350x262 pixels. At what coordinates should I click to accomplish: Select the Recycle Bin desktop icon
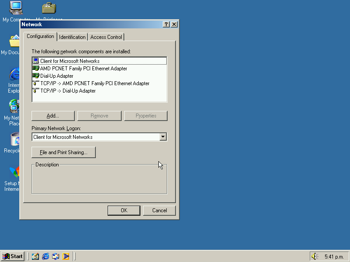click(15, 139)
